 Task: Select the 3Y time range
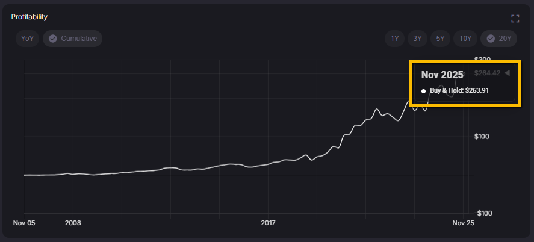(417, 39)
